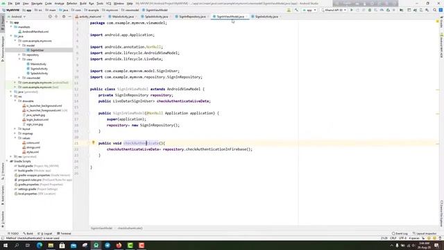Select AndroidManifest.xml in the project tree

point(35,31)
